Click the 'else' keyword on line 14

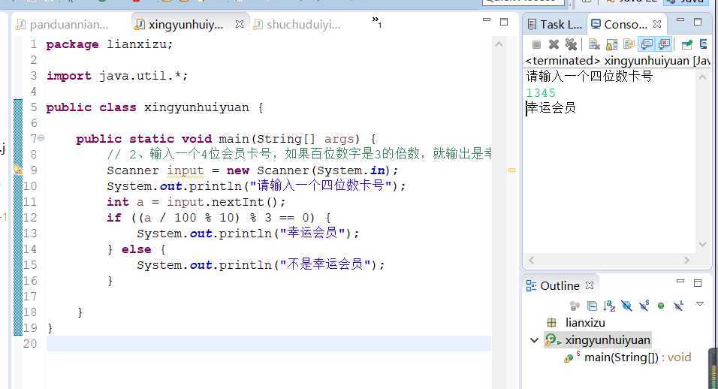[136, 249]
